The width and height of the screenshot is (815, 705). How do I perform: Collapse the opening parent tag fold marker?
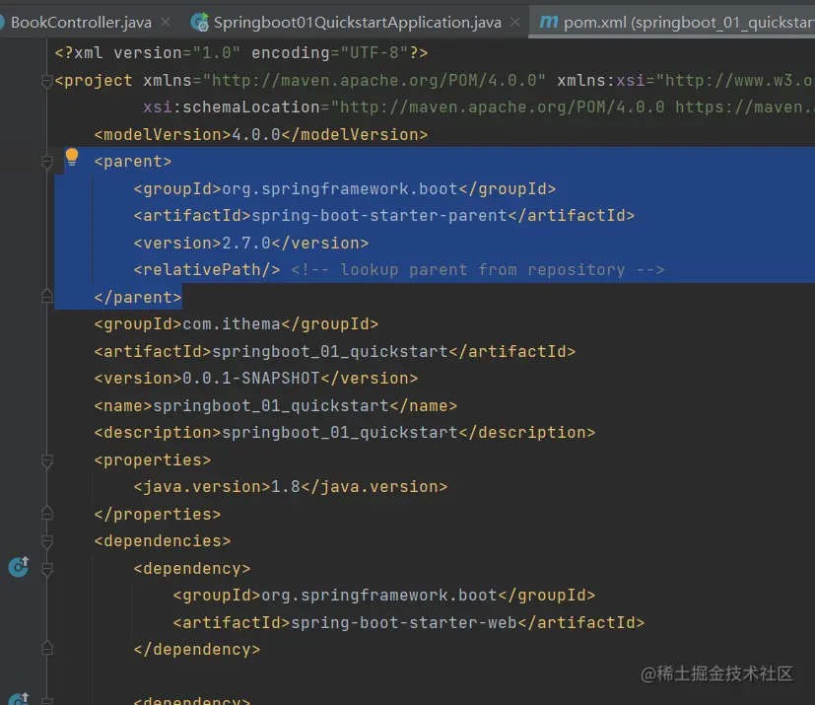click(46, 163)
